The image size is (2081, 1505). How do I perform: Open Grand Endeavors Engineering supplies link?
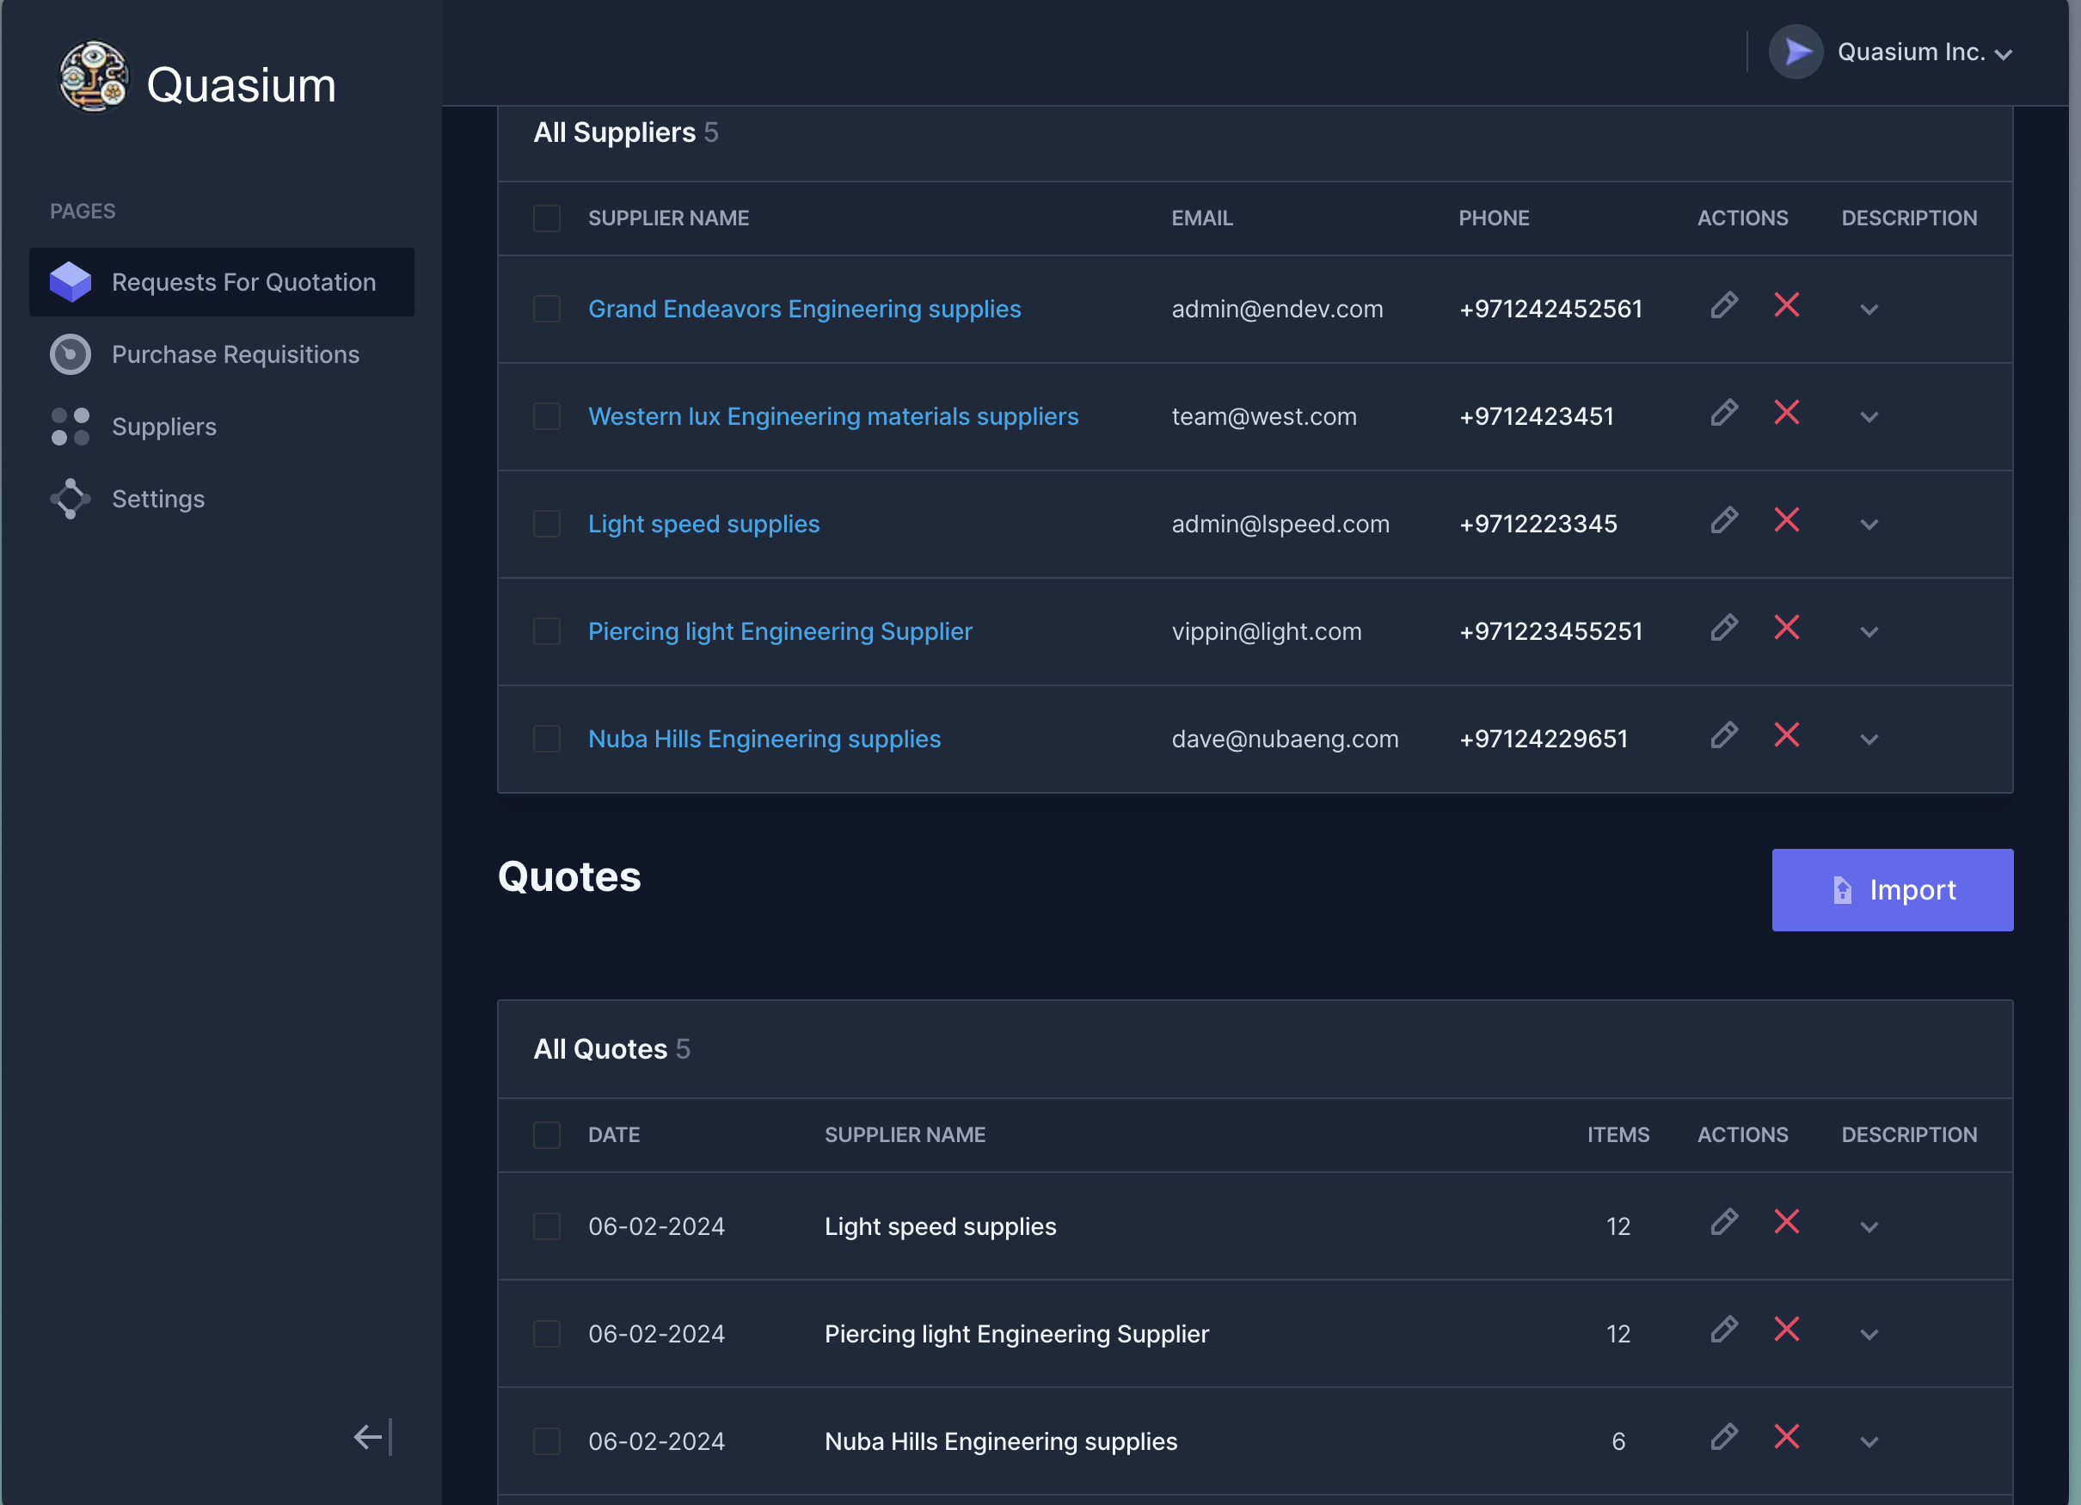[804, 310]
